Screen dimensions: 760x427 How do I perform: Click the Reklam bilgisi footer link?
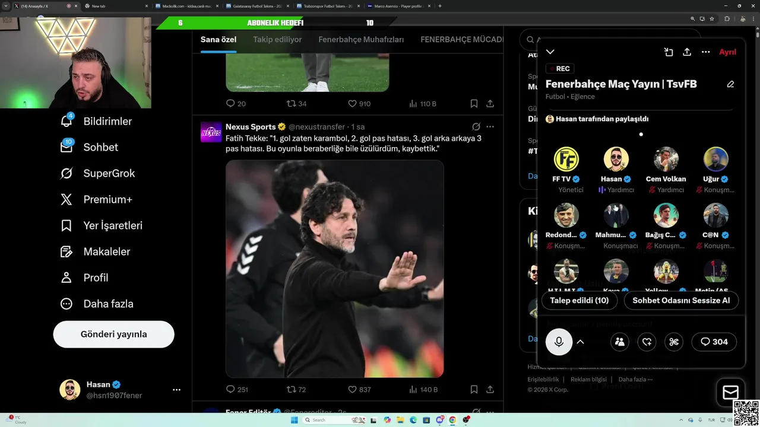[x=588, y=380]
